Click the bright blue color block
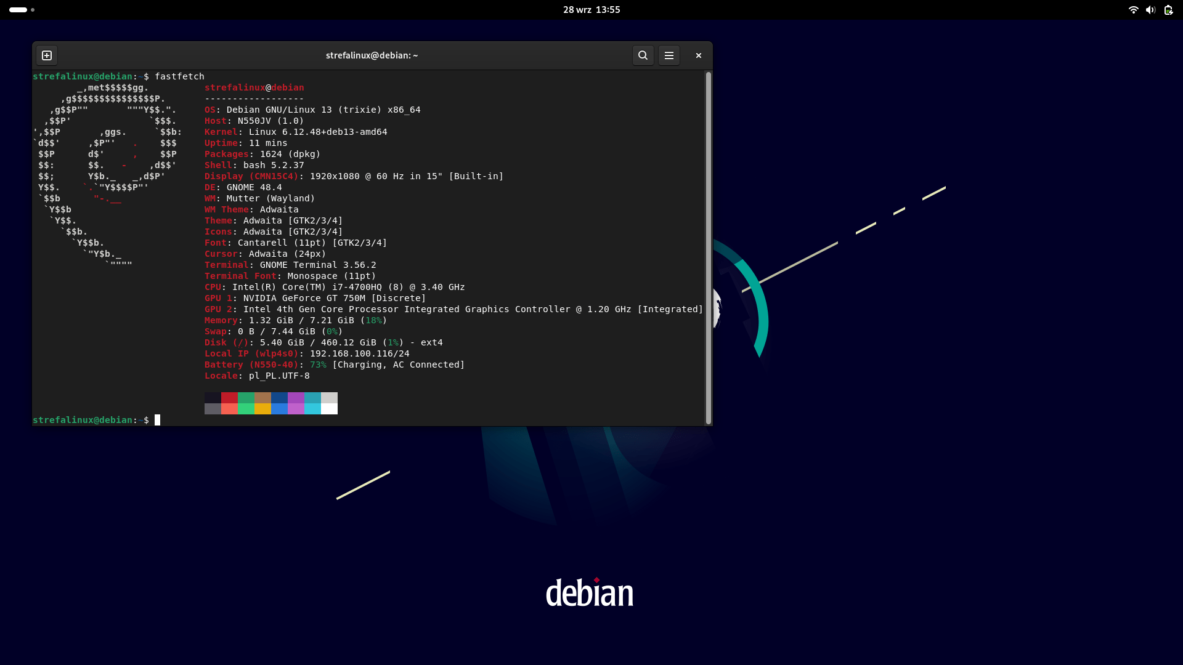Viewport: 1183px width, 665px height. pos(279,409)
